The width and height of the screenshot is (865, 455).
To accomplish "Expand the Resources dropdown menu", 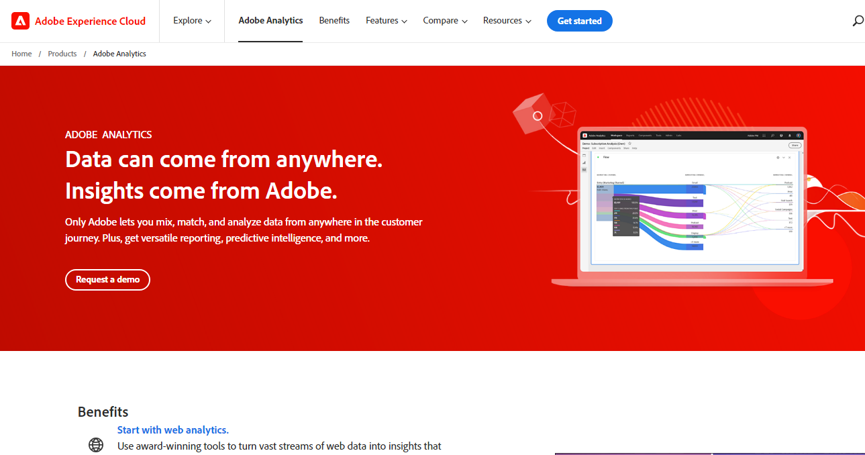I will pos(507,21).
